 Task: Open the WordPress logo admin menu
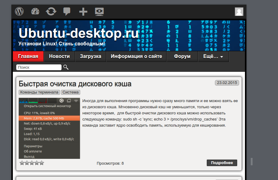(19, 12)
